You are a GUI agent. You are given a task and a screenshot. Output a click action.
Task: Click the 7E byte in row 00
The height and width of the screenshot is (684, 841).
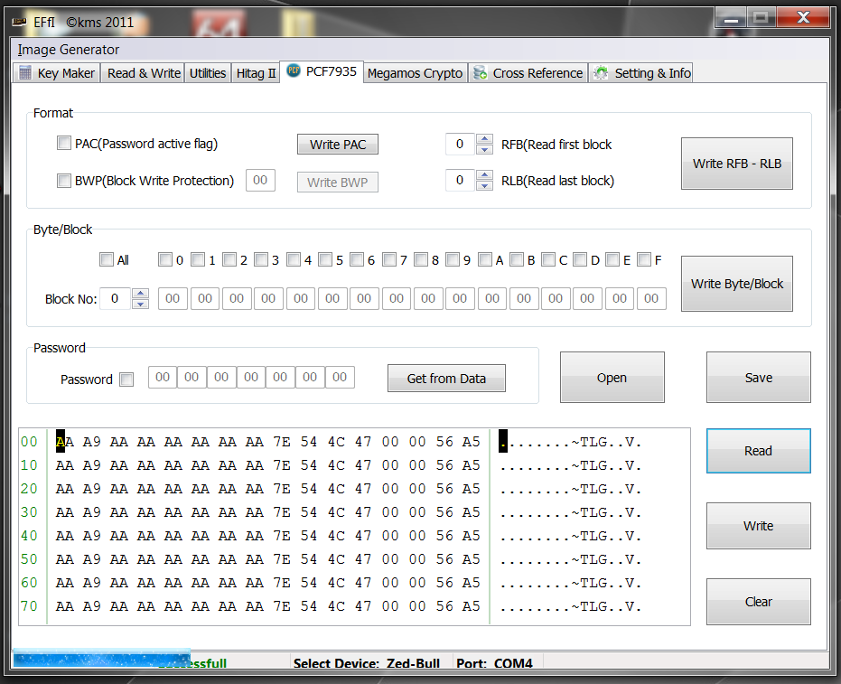(282, 442)
